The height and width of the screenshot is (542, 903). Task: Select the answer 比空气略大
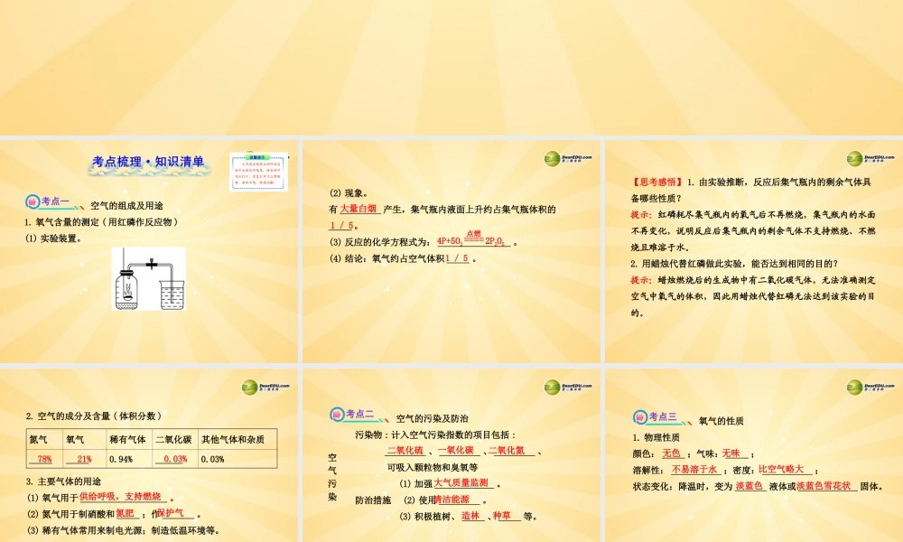tap(781, 470)
